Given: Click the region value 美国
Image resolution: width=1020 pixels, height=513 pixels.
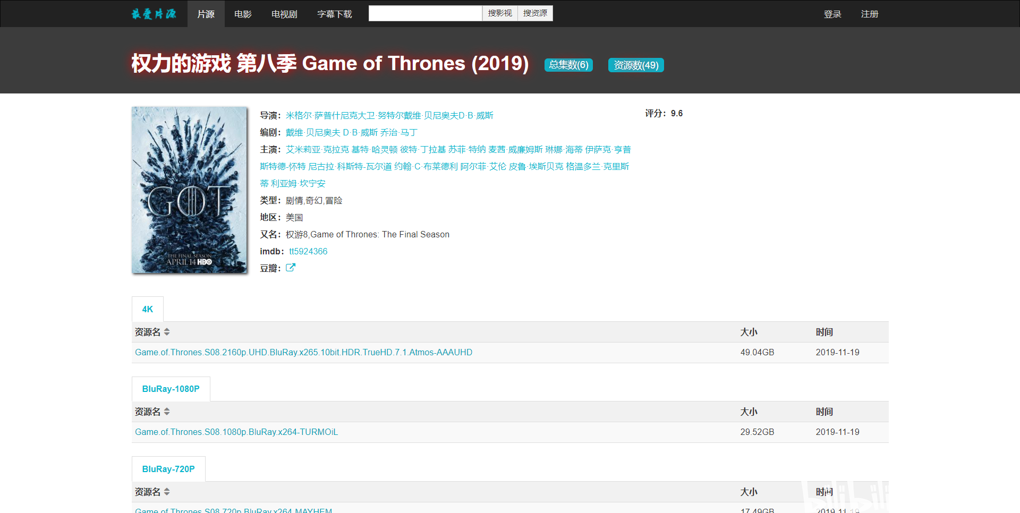Looking at the screenshot, I should pyautogui.click(x=294, y=217).
